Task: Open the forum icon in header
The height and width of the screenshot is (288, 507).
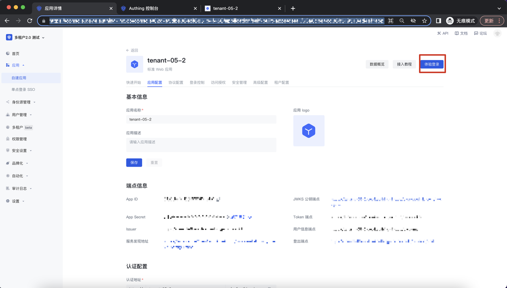Action: tap(476, 34)
